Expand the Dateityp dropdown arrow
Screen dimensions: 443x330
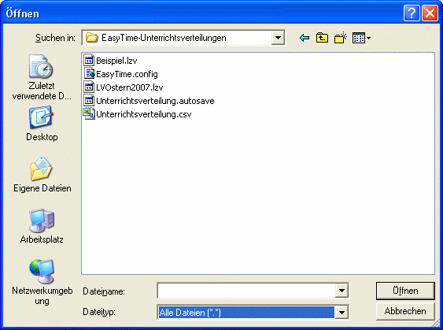(341, 313)
